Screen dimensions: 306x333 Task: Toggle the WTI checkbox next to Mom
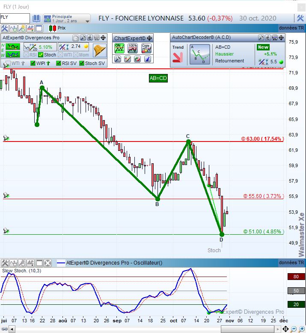pos(60,55)
